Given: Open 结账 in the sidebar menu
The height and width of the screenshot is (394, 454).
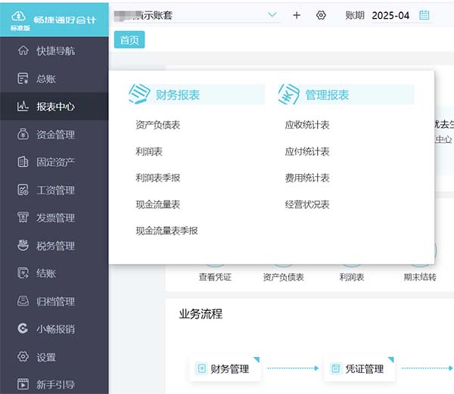Looking at the screenshot, I should point(54,273).
